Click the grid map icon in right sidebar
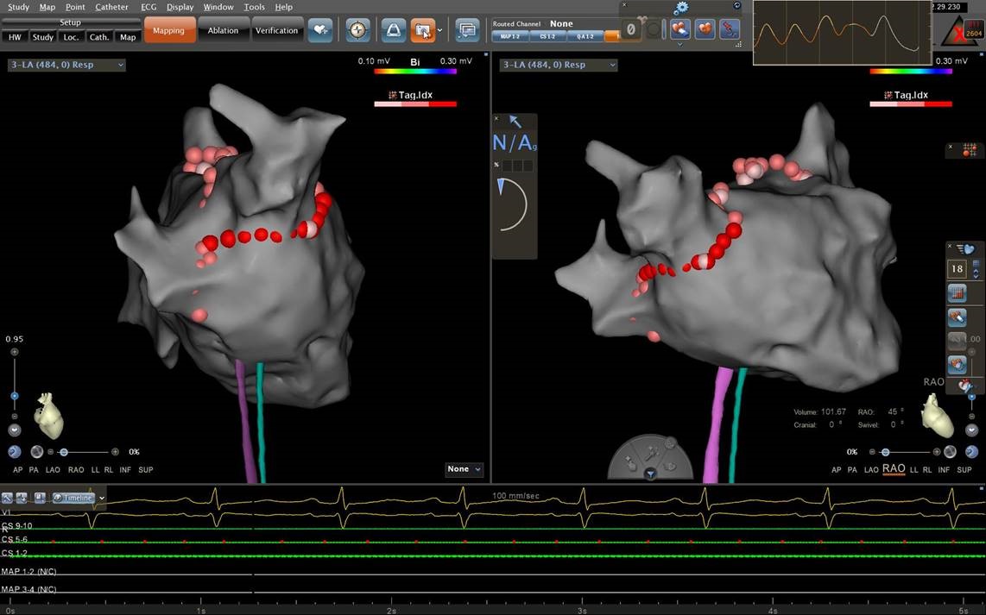 tap(957, 294)
